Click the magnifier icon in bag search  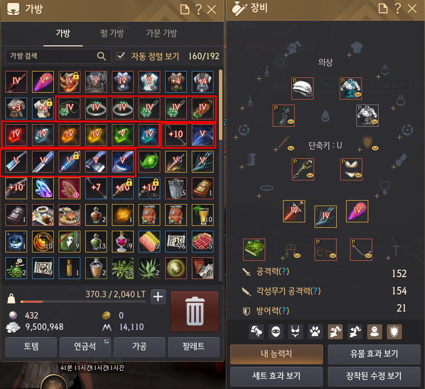[x=102, y=56]
